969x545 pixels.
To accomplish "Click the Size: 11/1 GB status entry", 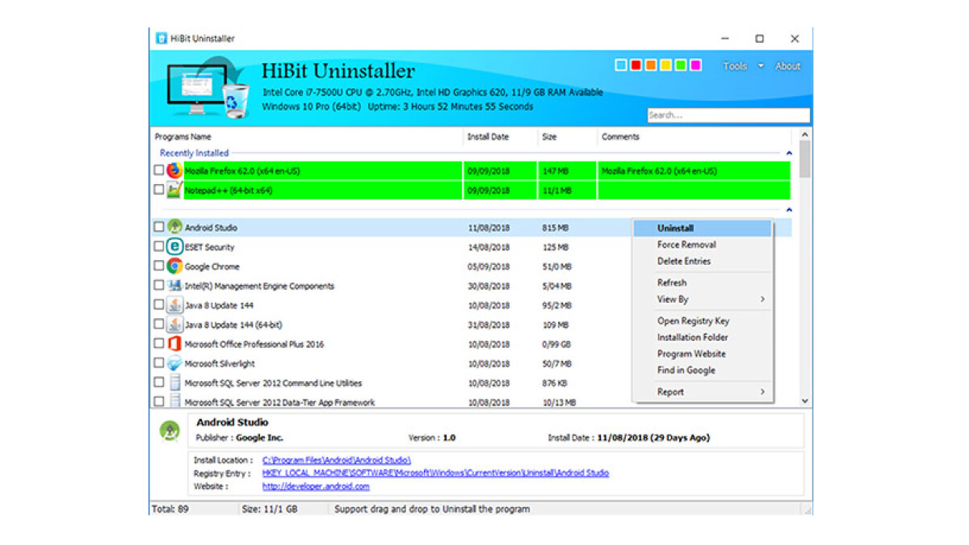I will tap(270, 509).
